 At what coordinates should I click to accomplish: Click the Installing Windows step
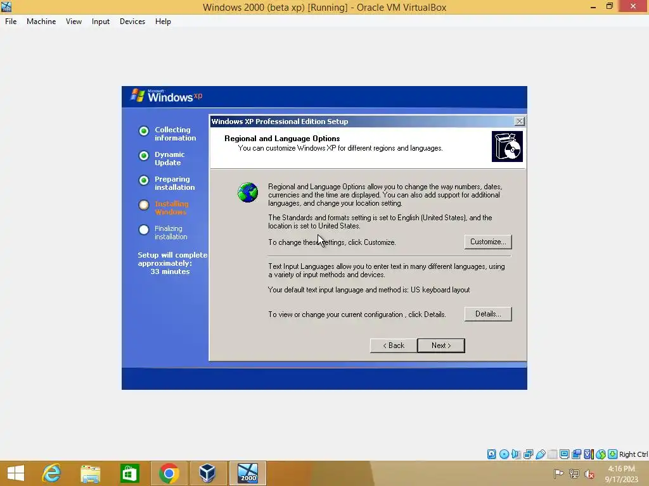pos(164,208)
